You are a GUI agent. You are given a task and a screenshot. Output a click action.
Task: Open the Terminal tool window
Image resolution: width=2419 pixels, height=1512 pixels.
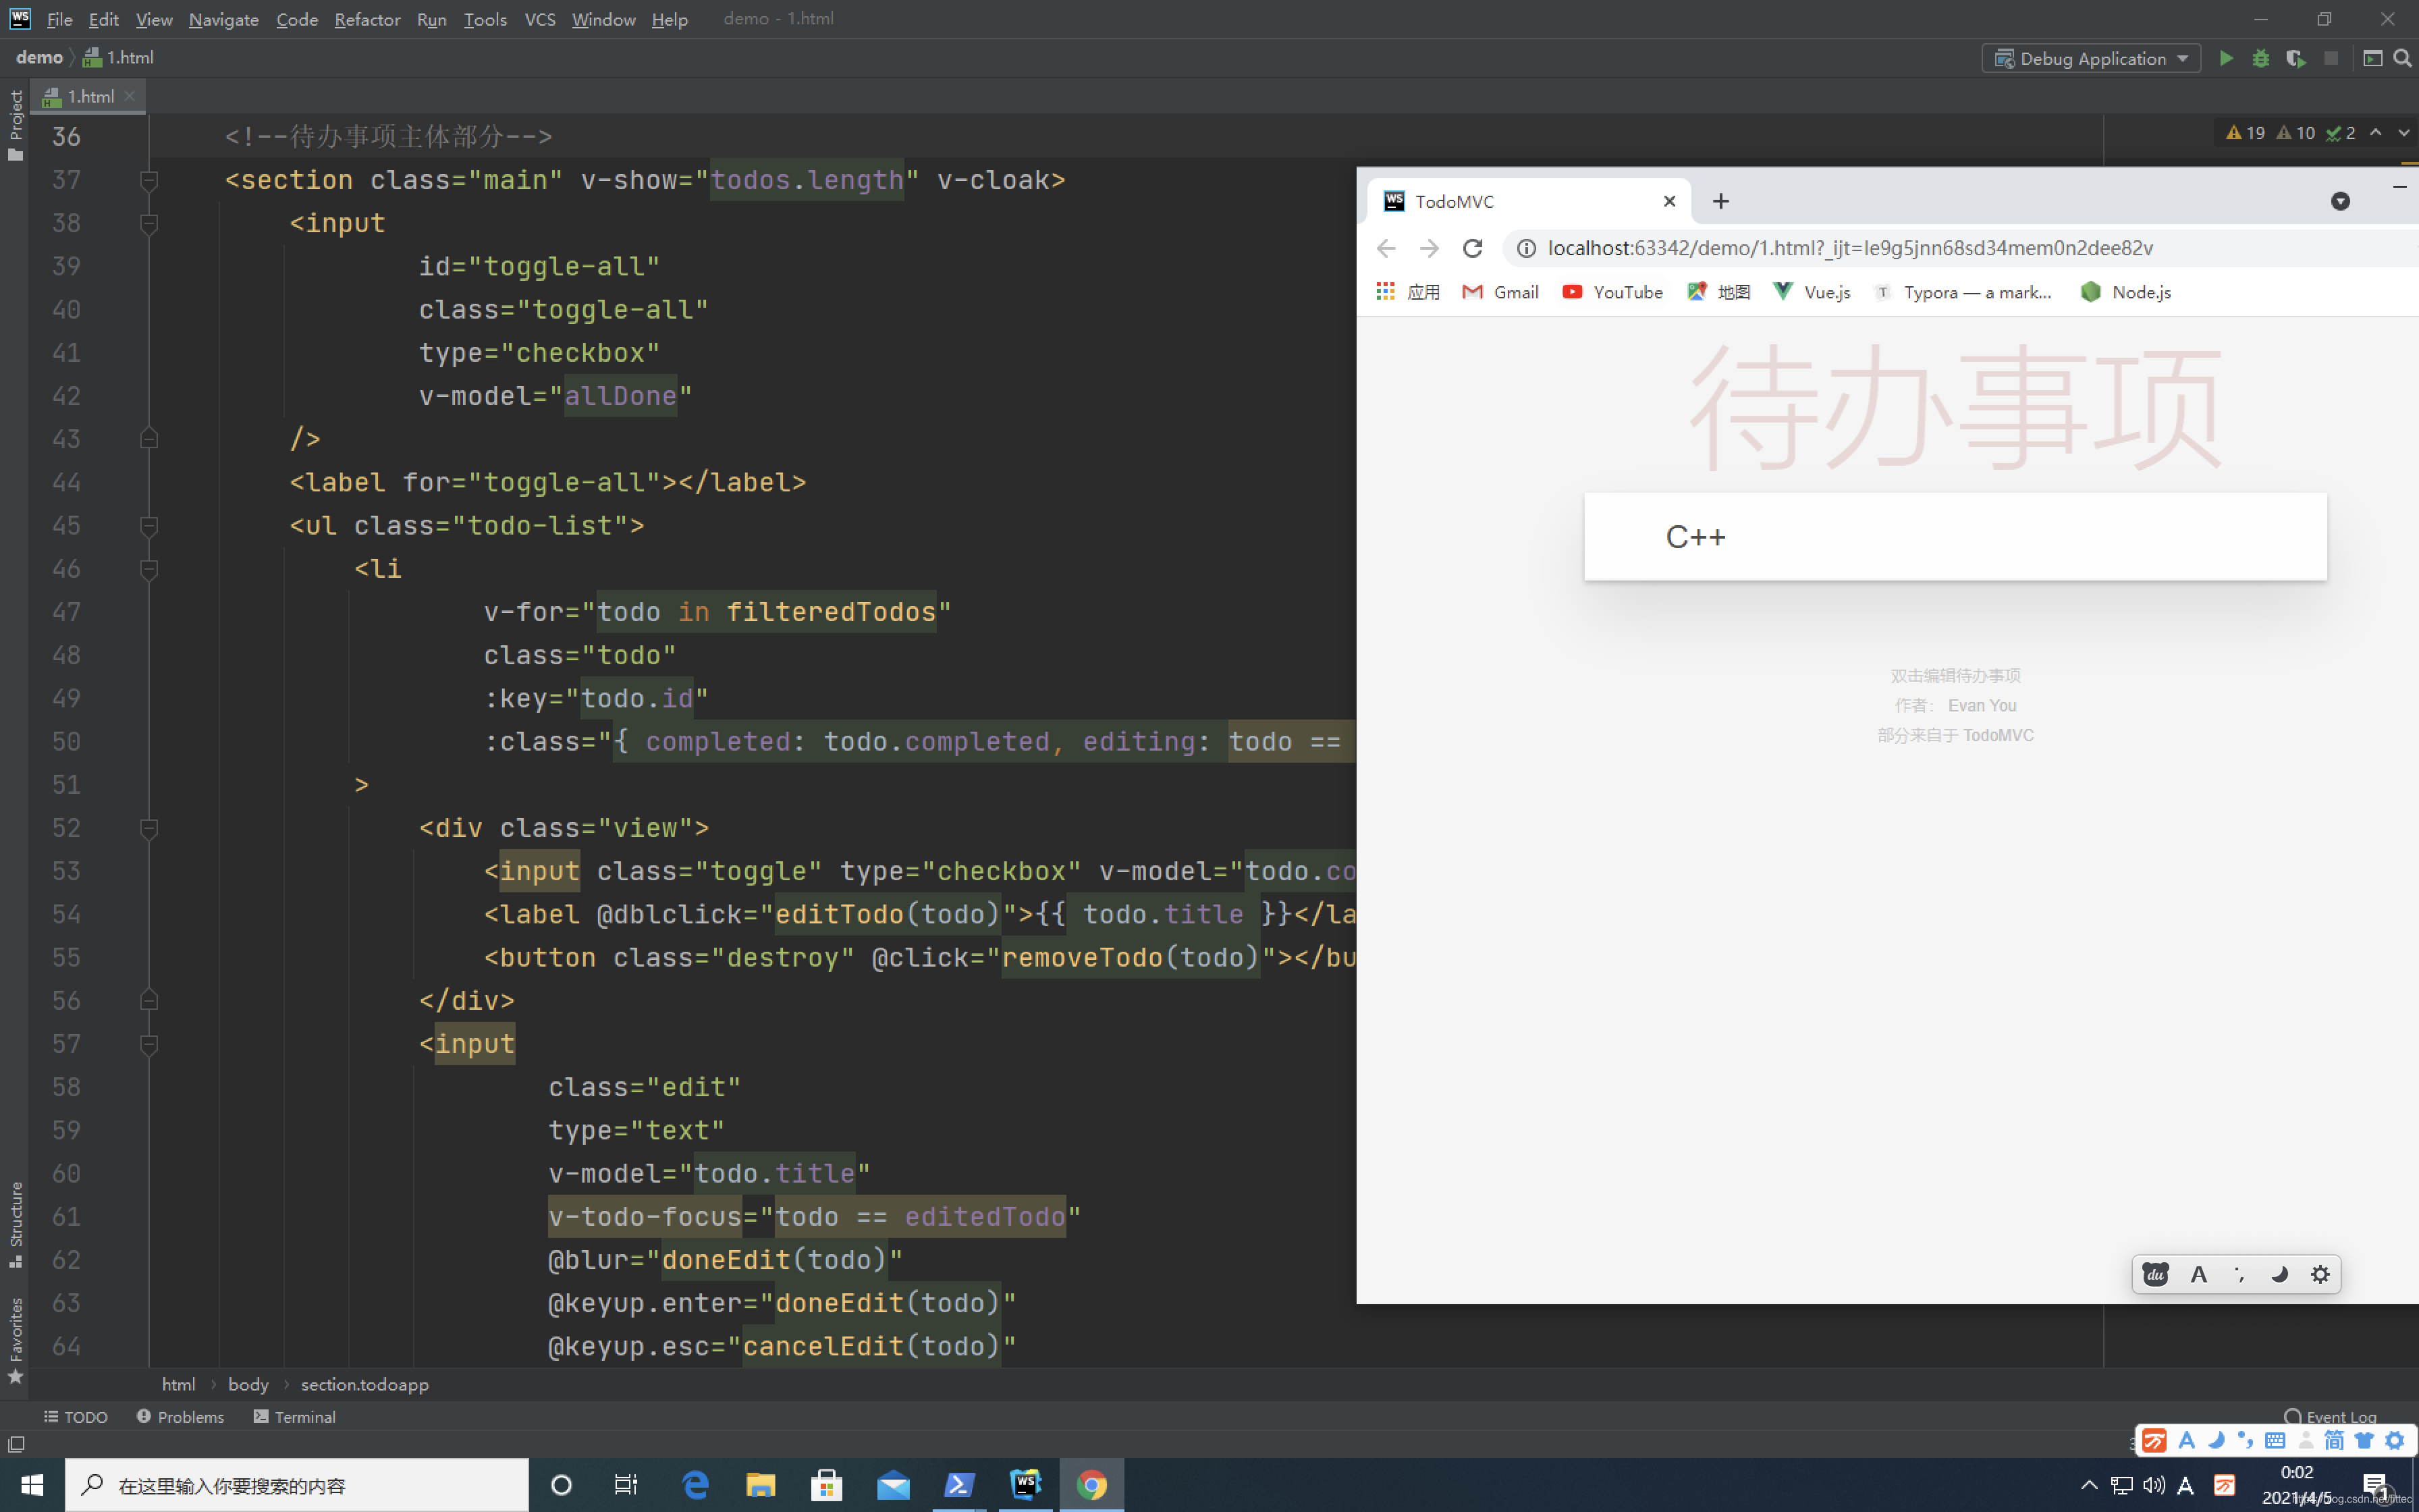(294, 1417)
